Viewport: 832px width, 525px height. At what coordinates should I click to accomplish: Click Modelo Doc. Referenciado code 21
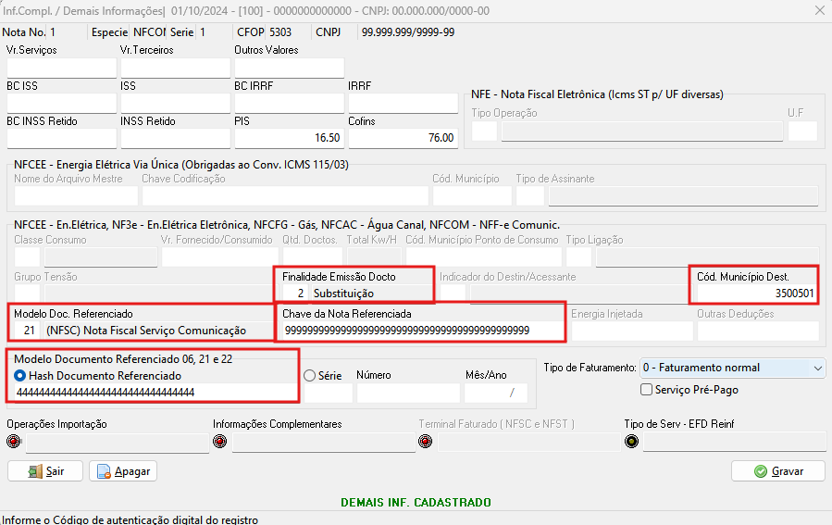tap(27, 331)
